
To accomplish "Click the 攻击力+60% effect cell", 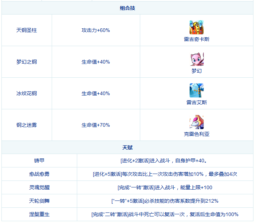I will coord(96,30).
